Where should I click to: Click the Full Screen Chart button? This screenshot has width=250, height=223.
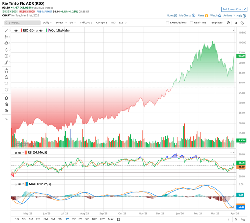pos(234,9)
